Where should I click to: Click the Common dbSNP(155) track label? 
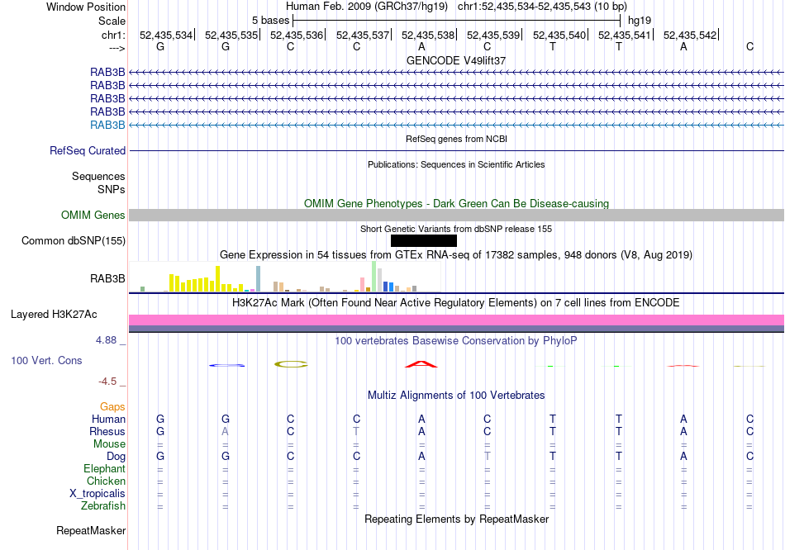coord(74,240)
